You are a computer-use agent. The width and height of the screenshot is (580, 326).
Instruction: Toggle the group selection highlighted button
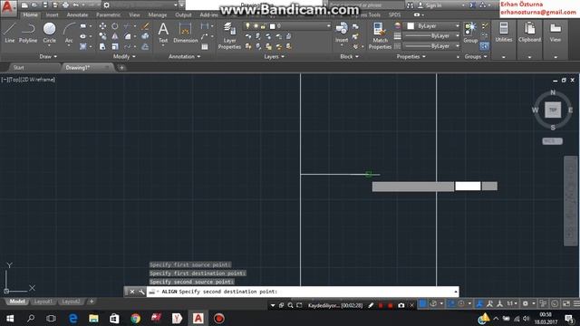(484, 46)
